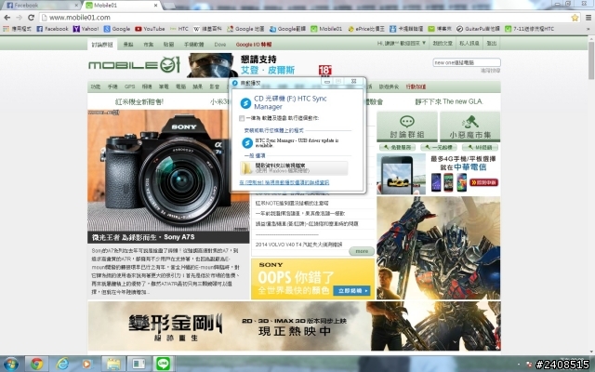Open the GuitarPull bookmark

click(478, 29)
